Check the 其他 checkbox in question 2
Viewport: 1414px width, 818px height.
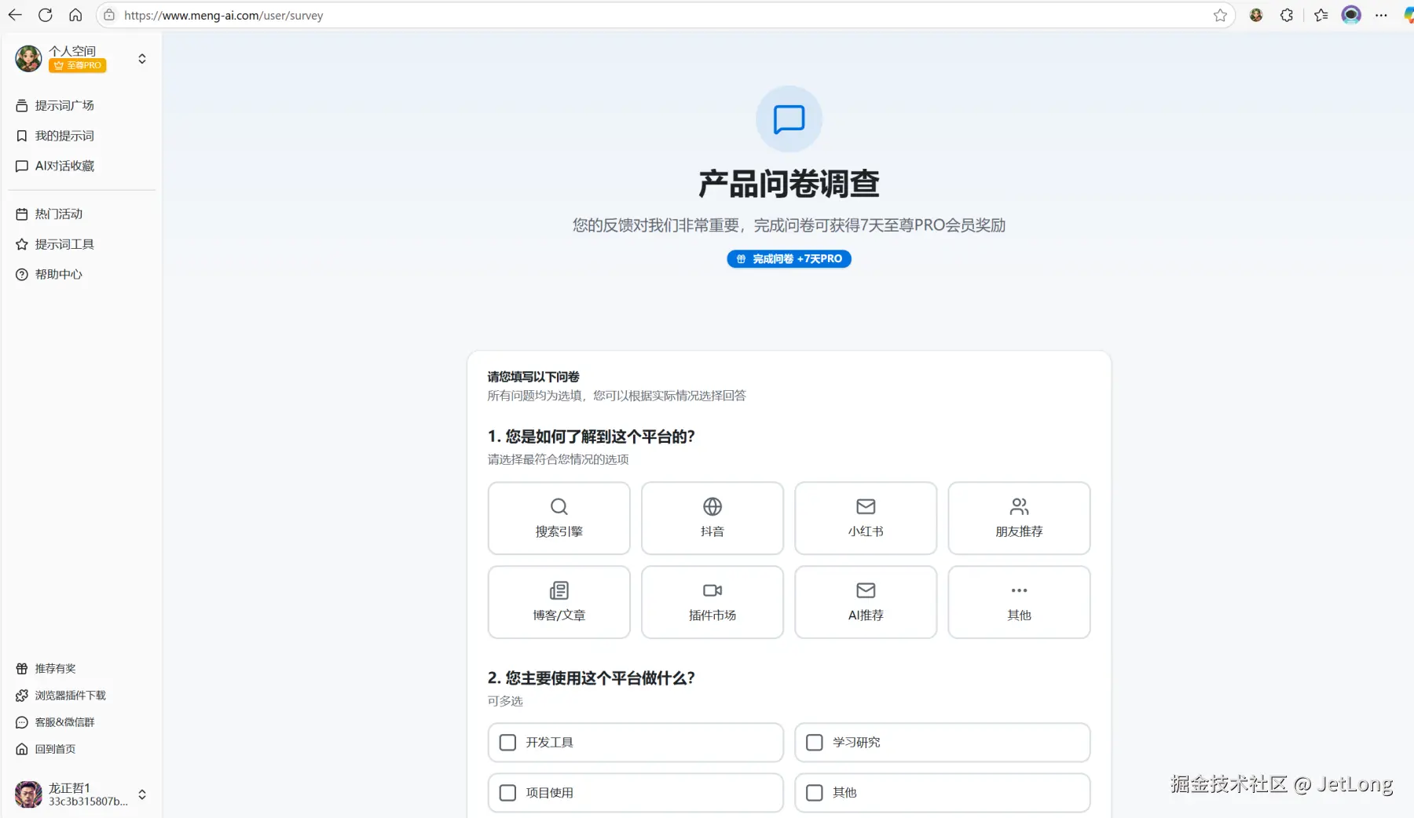click(815, 793)
